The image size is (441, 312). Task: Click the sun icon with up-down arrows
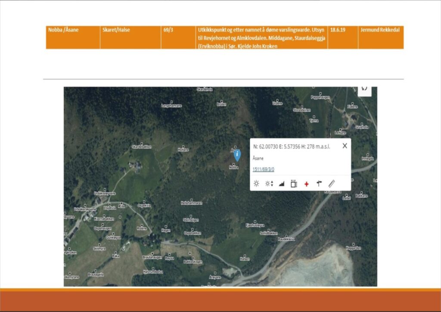coord(269,184)
